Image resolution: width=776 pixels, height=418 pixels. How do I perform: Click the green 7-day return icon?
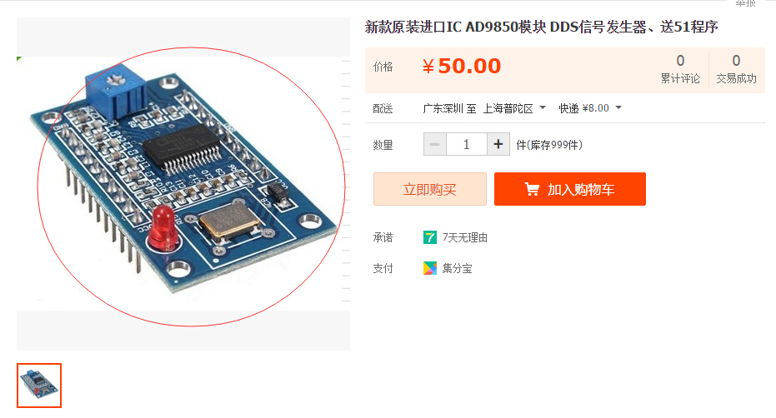pos(429,237)
